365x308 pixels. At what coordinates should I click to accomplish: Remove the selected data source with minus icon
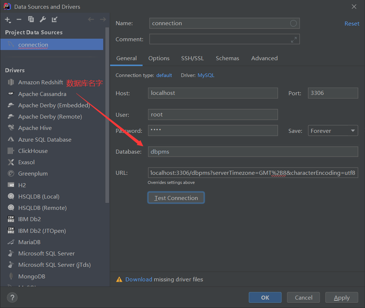click(x=19, y=19)
